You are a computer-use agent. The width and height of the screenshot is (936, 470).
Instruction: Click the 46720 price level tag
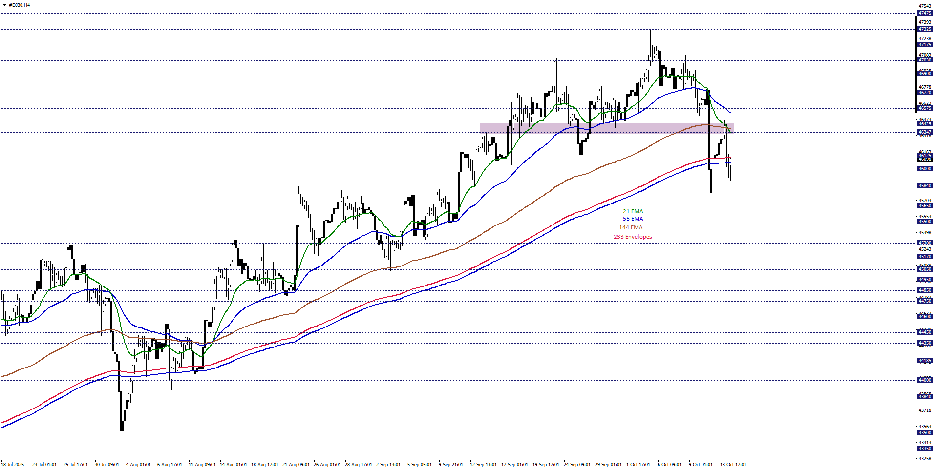925,93
